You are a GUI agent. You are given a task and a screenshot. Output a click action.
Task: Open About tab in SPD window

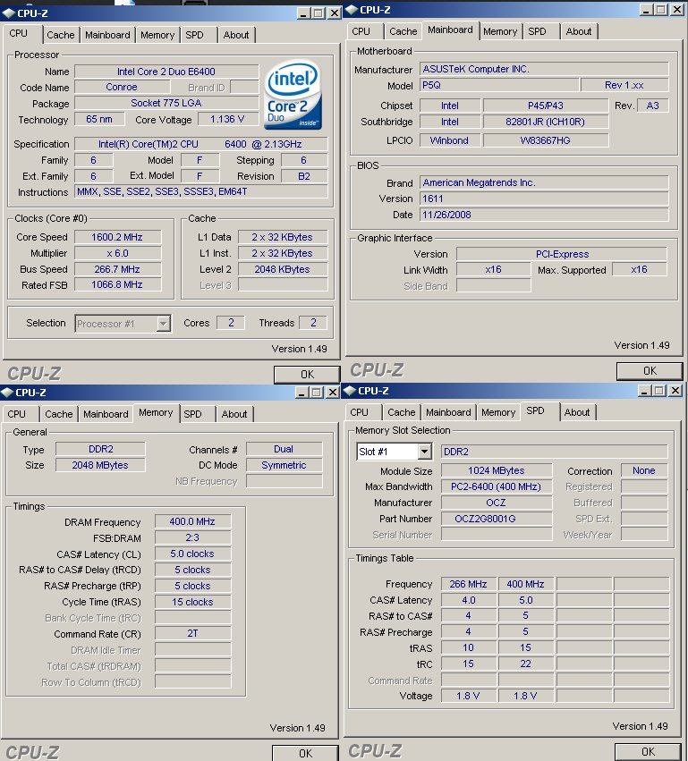577,412
